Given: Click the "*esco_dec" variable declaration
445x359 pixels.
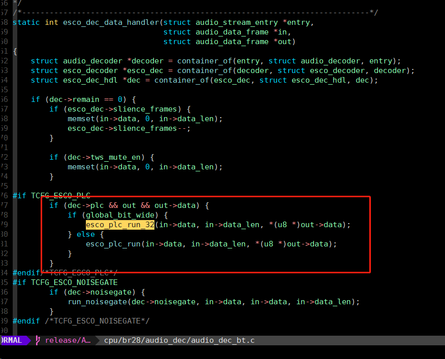Looking at the screenshot, I should (143, 70).
